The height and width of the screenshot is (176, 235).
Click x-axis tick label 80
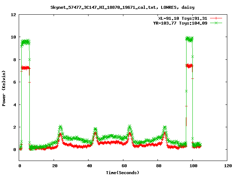159,166
